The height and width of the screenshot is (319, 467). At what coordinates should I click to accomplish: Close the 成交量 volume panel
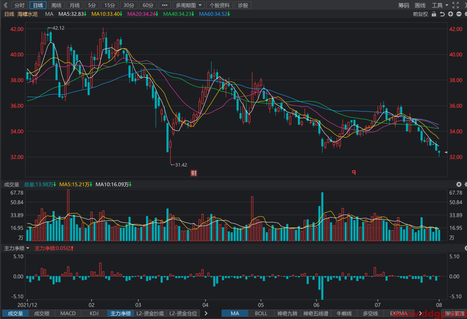[x=459, y=184]
